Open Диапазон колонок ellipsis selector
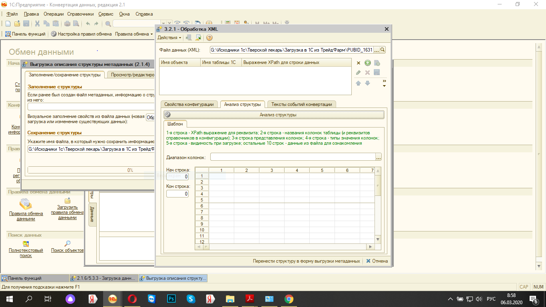 (379, 157)
